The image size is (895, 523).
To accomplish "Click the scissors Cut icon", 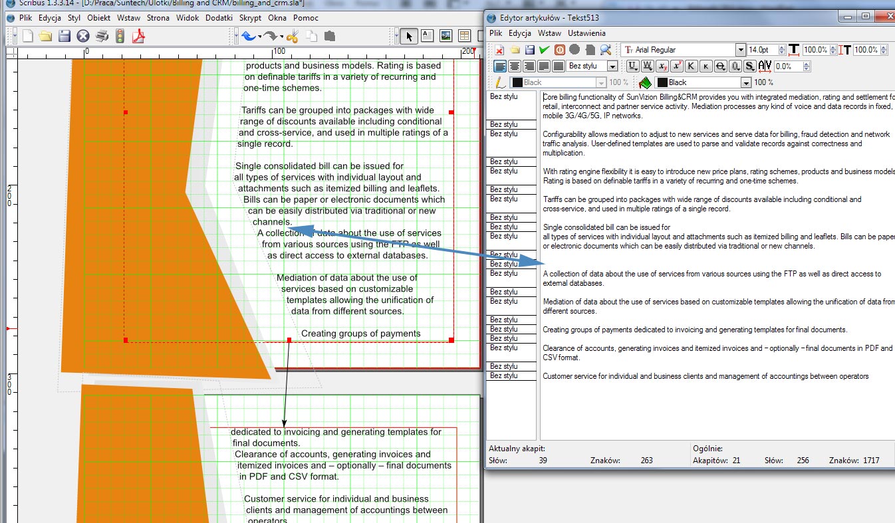I will 293,36.
